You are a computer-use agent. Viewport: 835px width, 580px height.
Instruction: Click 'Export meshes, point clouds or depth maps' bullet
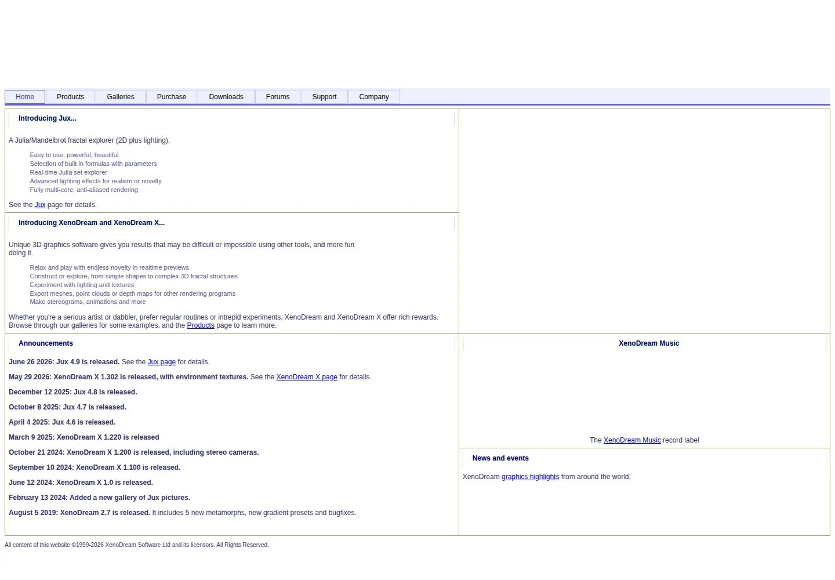point(133,293)
